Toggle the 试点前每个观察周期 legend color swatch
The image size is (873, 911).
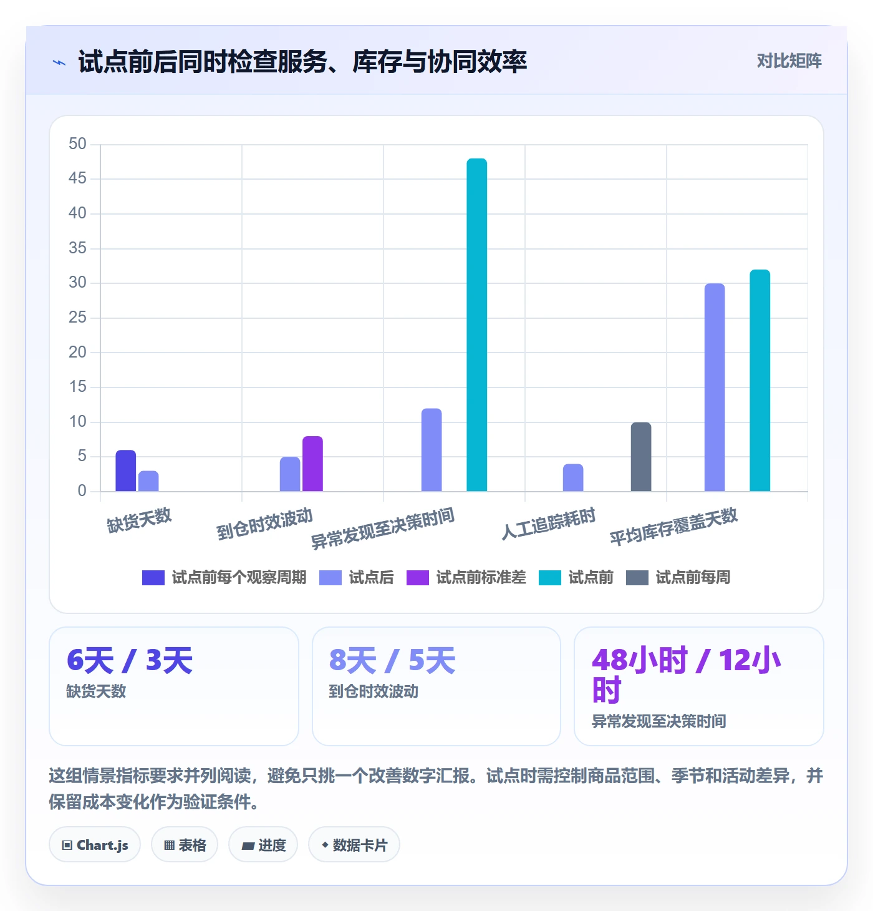click(x=153, y=578)
